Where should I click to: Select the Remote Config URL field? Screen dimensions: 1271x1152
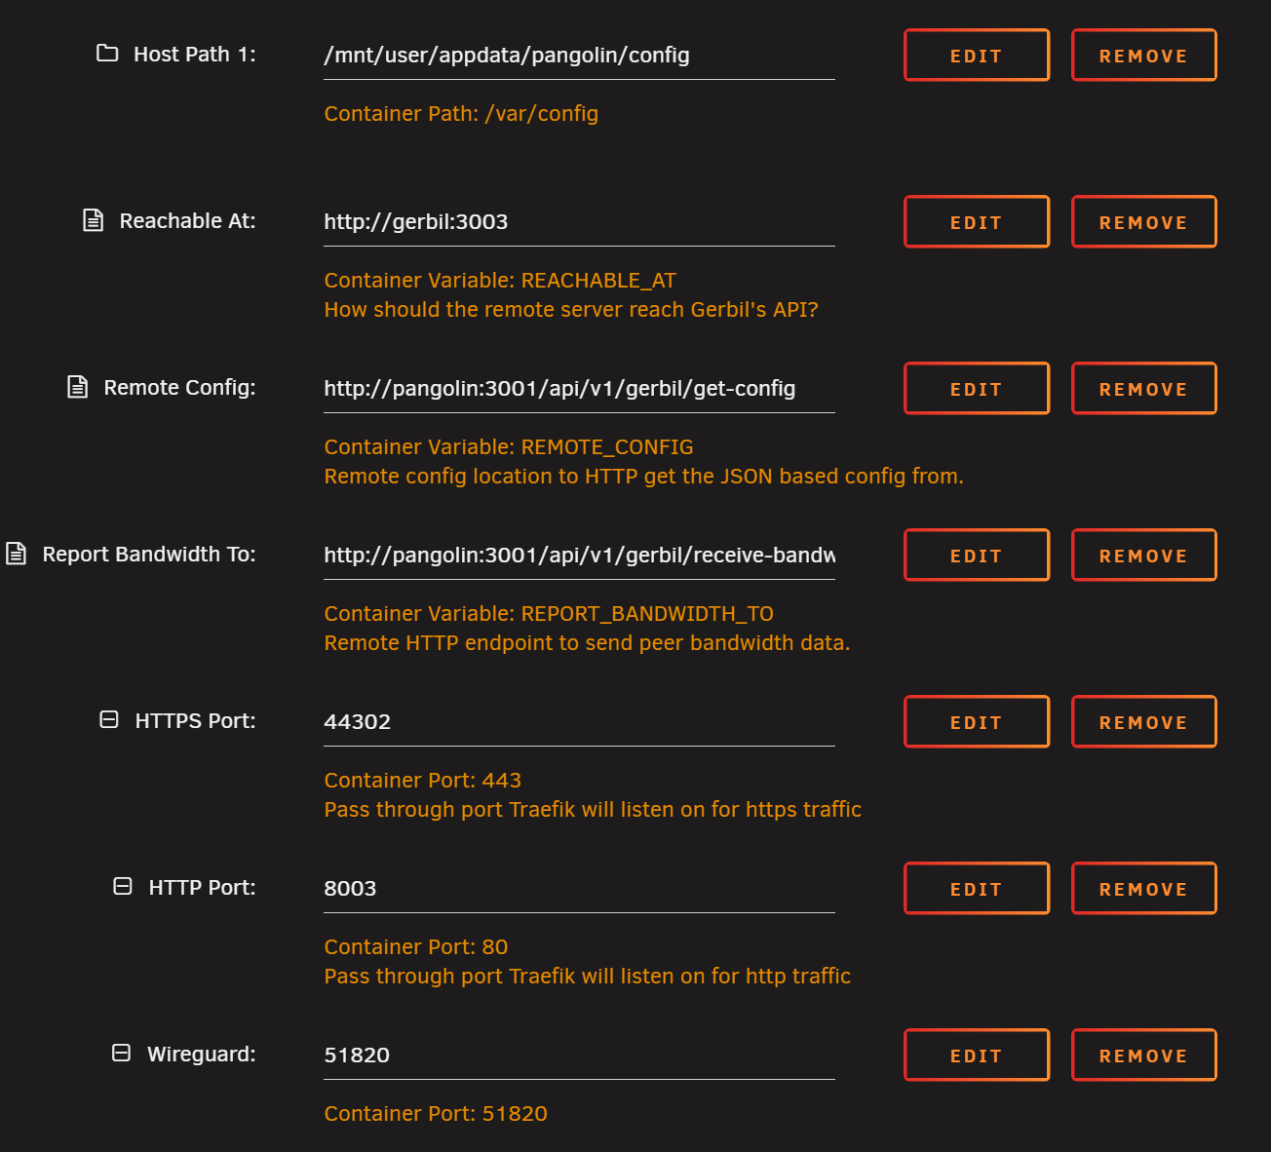(x=579, y=389)
